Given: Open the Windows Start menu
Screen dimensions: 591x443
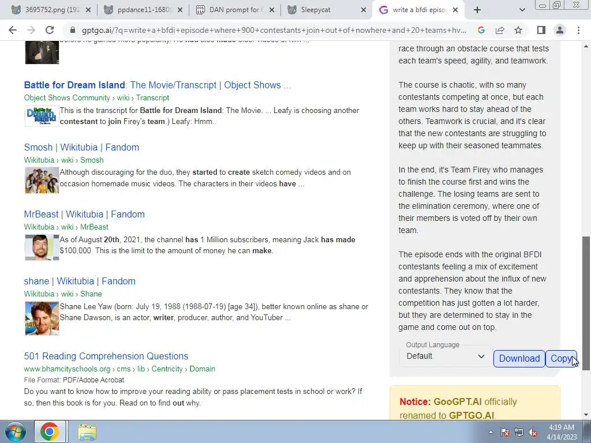Looking at the screenshot, I should coord(16,432).
